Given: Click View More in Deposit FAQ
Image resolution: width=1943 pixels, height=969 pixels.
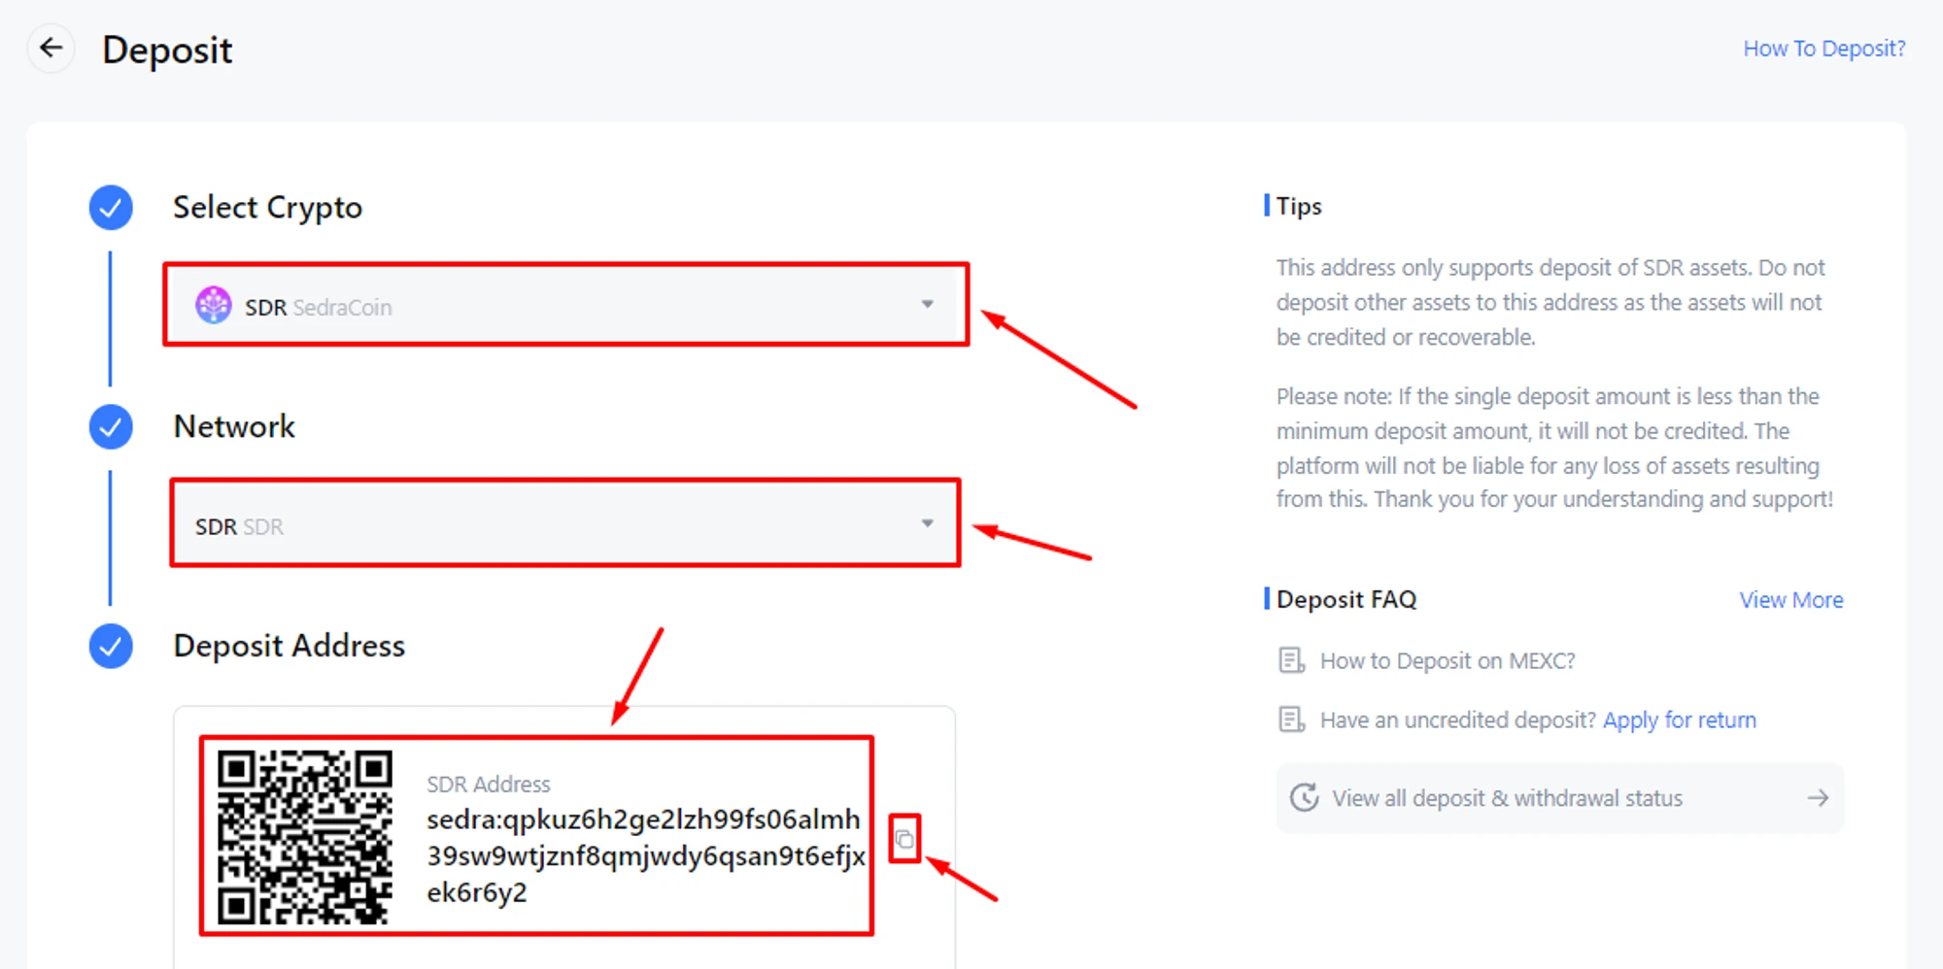Looking at the screenshot, I should click(1790, 600).
